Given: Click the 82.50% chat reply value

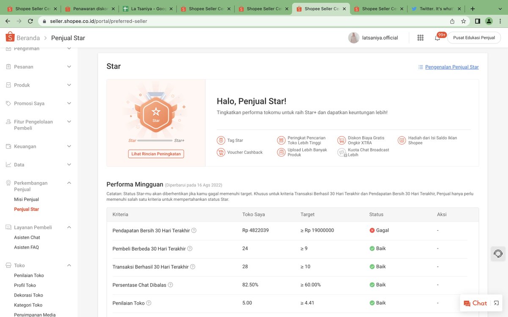Looking at the screenshot, I should tap(250, 285).
